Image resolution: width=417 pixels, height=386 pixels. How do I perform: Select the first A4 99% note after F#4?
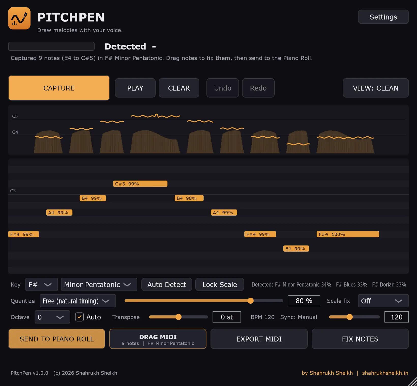point(59,213)
